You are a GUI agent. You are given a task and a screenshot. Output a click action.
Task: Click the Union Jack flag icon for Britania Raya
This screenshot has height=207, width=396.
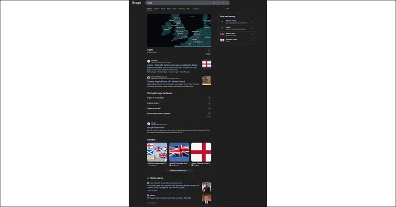tap(222, 34)
